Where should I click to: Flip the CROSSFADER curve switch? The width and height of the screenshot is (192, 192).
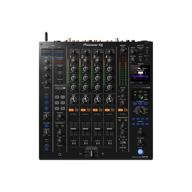(123, 151)
